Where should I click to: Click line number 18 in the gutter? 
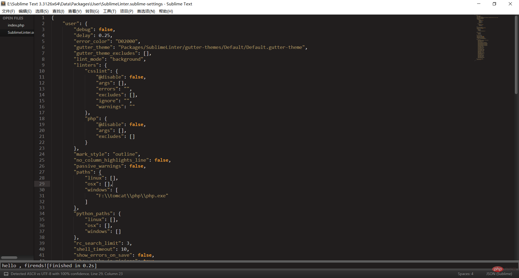(42, 118)
